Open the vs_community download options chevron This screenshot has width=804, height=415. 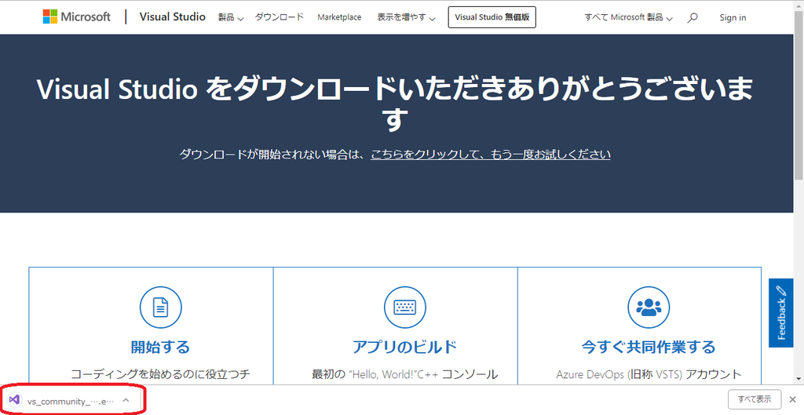(126, 400)
